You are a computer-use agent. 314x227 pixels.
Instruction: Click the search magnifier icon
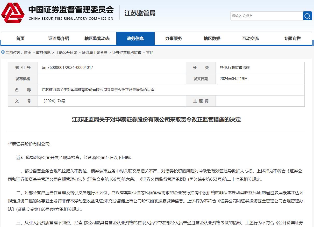(307, 16)
